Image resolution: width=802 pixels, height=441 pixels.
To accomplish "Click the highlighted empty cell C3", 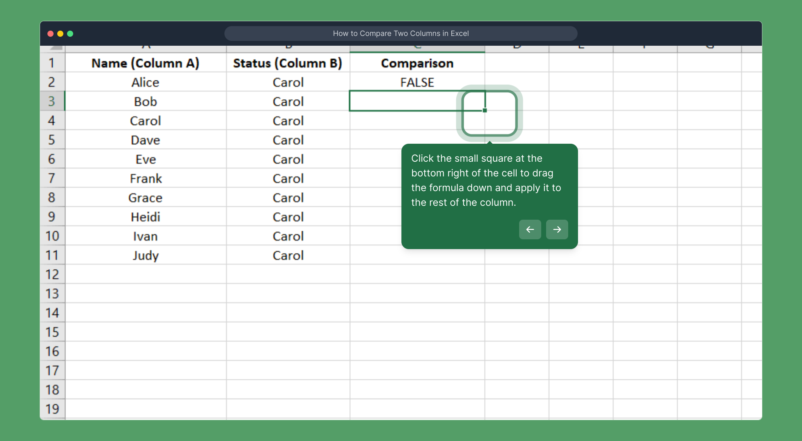I will [x=409, y=101].
